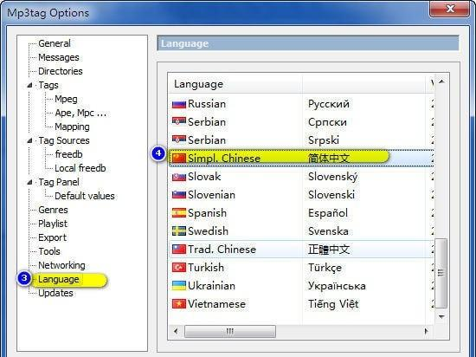Click the Slovenian flag icon

click(x=179, y=195)
